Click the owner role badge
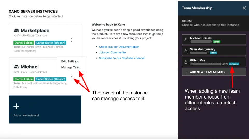 217,42
